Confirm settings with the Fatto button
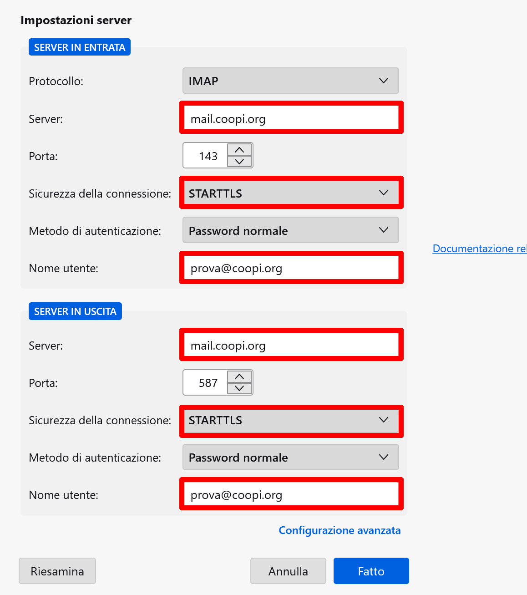This screenshot has width=527, height=595. [x=371, y=571]
